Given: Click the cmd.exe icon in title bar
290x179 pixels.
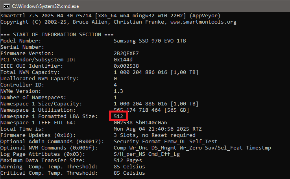Looking at the screenshot, I should [x=6, y=6].
